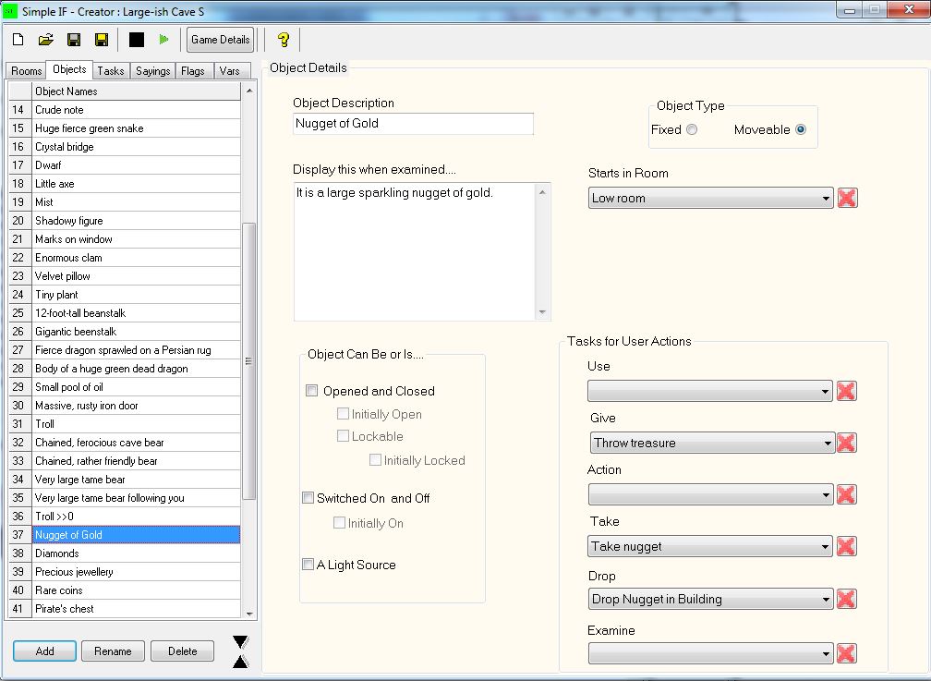Click the object list vertical scrollbar thumb
Viewport: 931px width, 681px height.
[x=248, y=361]
